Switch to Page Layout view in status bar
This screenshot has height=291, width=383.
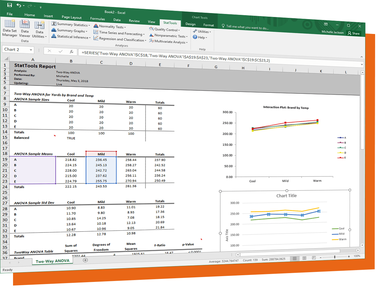click(x=304, y=258)
